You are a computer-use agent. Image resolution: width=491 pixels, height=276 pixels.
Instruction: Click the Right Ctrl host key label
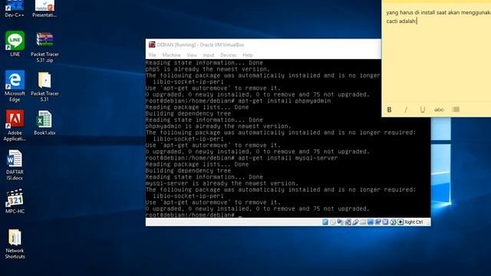click(x=414, y=222)
